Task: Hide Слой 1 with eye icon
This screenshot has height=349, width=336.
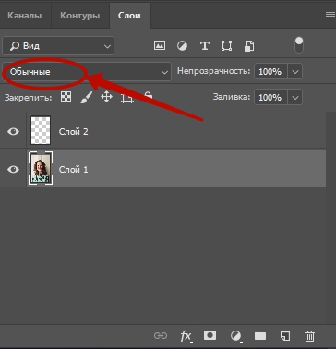Action: 13,169
